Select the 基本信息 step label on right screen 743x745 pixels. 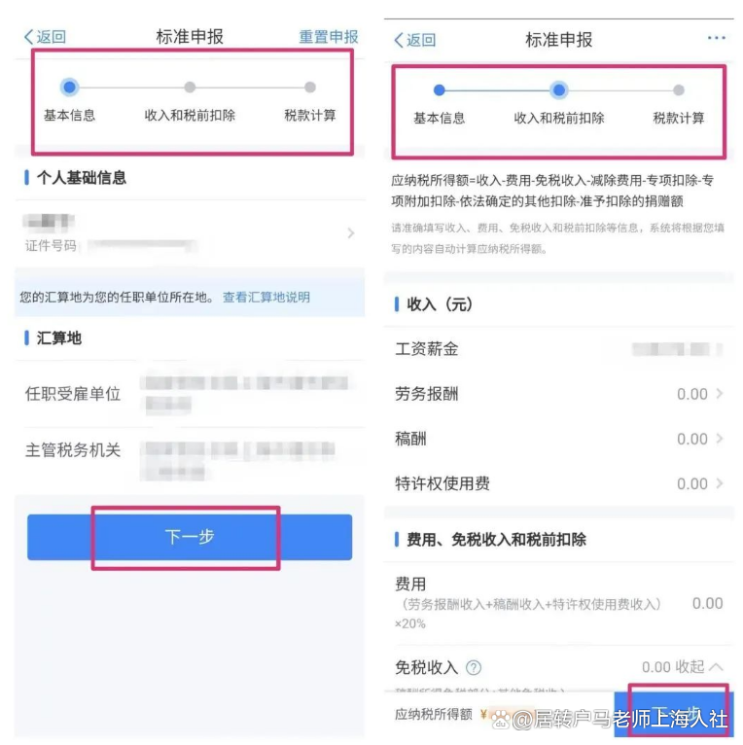(439, 118)
